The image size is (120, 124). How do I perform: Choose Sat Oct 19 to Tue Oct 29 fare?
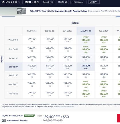(104, 67)
